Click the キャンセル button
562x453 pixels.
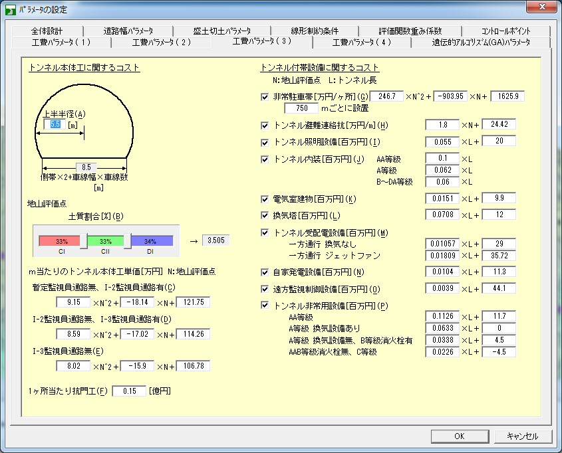tap(522, 436)
